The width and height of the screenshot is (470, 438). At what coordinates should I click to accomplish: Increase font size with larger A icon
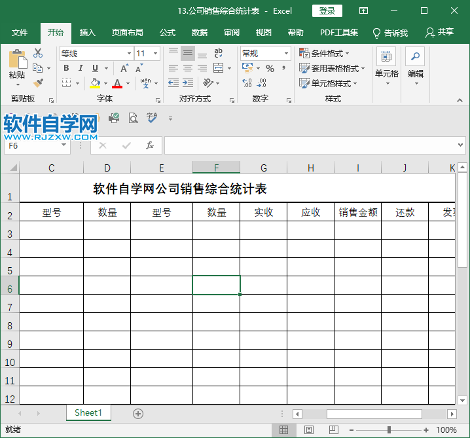pos(124,68)
